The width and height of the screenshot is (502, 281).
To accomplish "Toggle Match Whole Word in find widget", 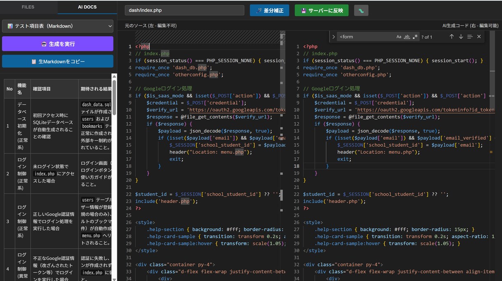I will (x=407, y=37).
